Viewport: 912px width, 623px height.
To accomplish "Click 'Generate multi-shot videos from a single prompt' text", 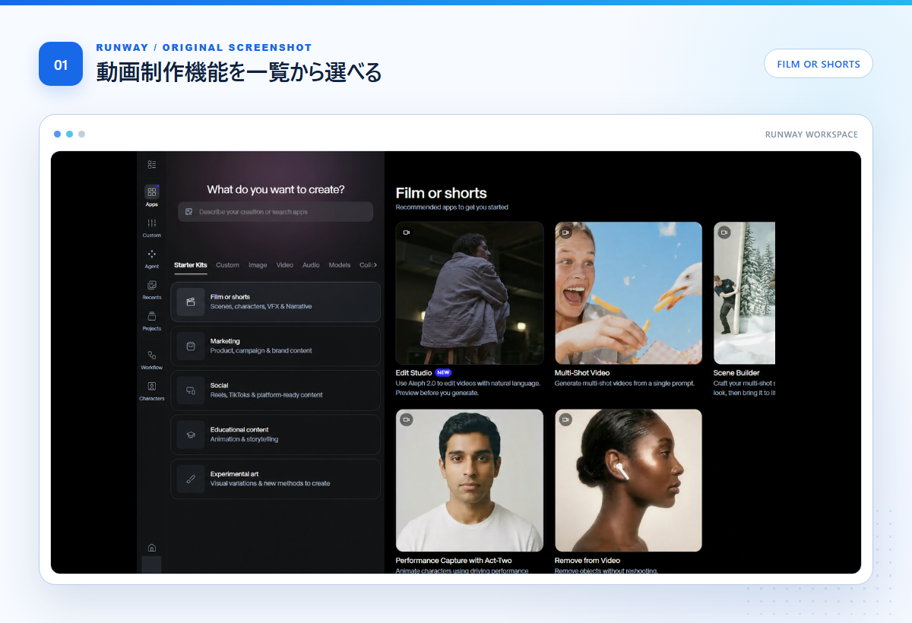I will 625,384.
